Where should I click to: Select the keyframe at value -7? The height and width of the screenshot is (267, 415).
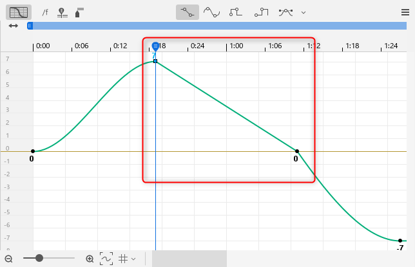click(400, 241)
